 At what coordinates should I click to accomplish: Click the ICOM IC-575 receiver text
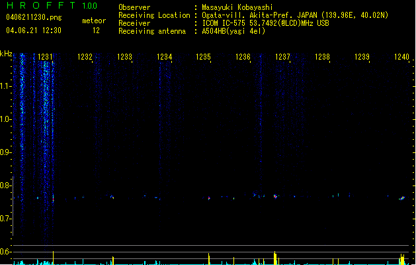[x=265, y=23]
